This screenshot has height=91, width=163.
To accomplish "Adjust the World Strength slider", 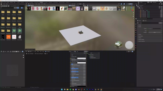I will tap(155, 32).
